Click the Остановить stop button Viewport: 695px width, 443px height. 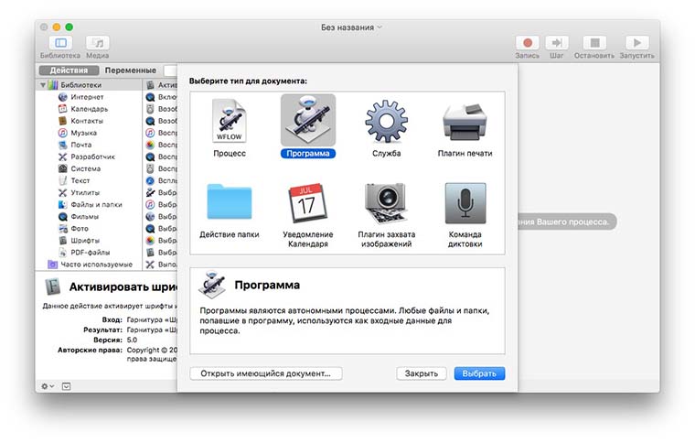tap(594, 43)
